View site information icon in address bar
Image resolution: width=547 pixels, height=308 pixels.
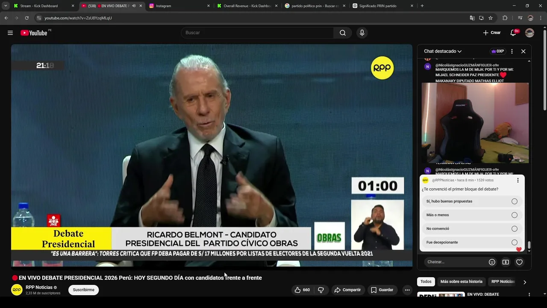tap(39, 18)
